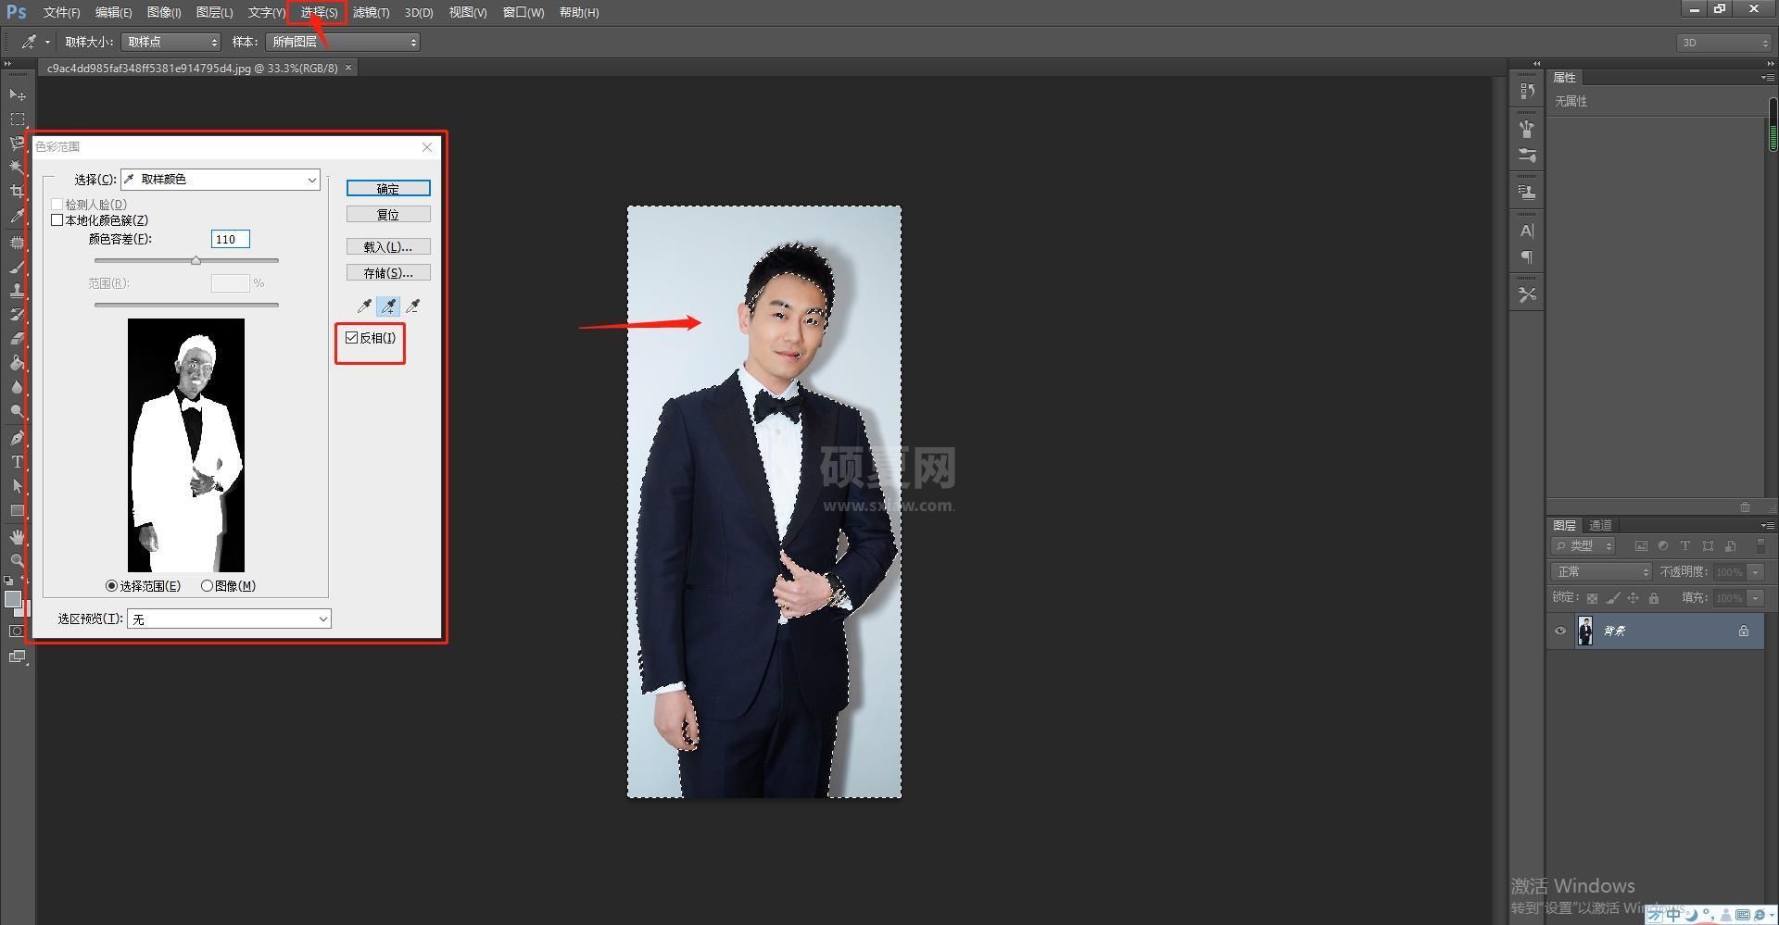Click the default colors mini swatch icon
This screenshot has width=1779, height=925.
click(x=8, y=581)
